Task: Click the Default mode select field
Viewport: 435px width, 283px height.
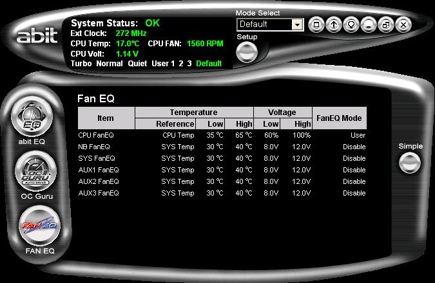Action: tap(270, 24)
